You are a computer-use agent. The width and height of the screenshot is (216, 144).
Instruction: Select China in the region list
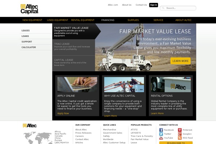pos(58,138)
